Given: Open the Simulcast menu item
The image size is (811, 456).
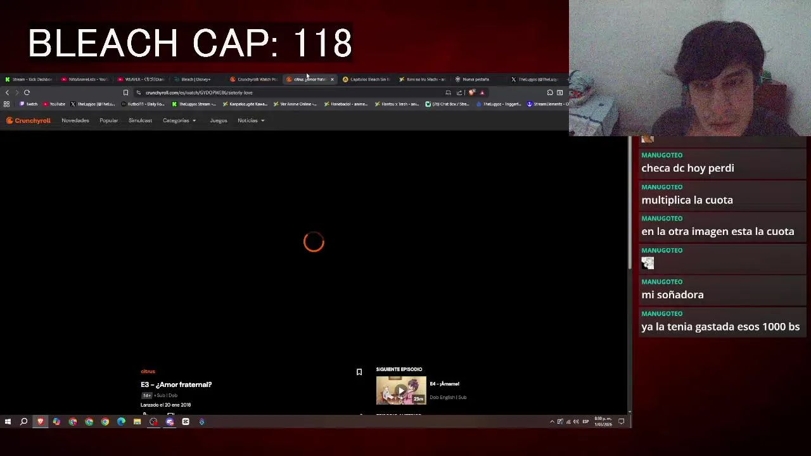Looking at the screenshot, I should click(x=140, y=120).
